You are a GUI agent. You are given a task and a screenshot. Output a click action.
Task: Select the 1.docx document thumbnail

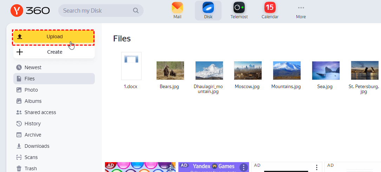[131, 66]
